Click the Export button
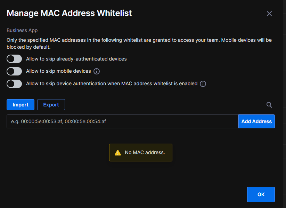Viewport: 286px width, 208px height. point(51,105)
